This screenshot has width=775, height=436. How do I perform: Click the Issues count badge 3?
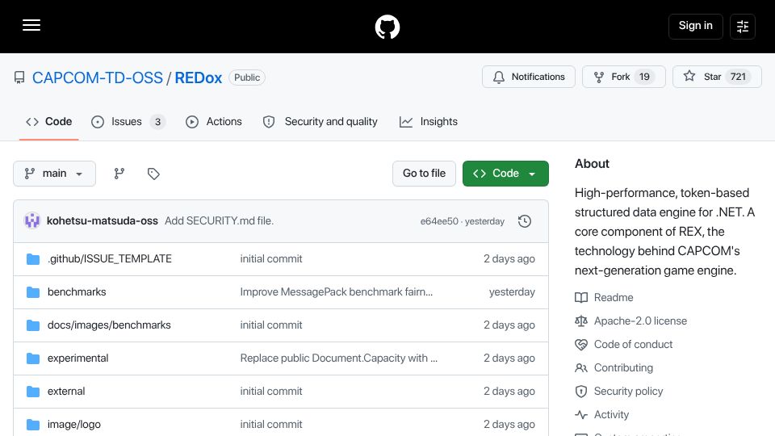157,122
